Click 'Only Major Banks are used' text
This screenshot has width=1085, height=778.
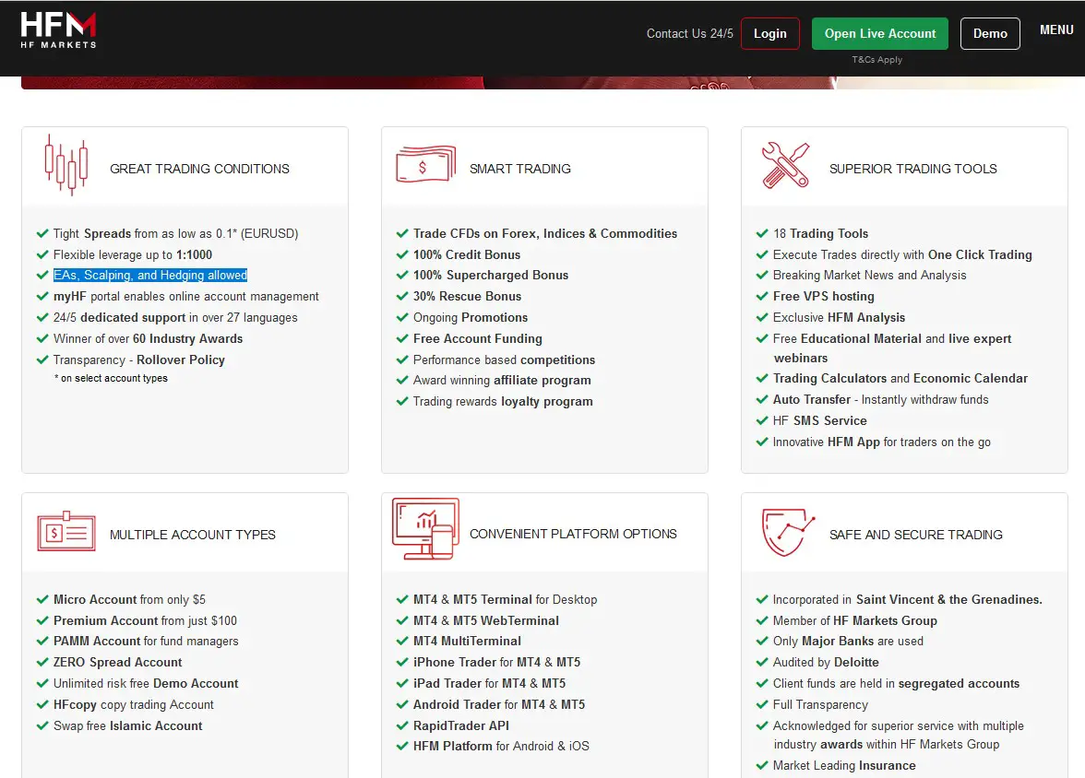[x=849, y=641]
